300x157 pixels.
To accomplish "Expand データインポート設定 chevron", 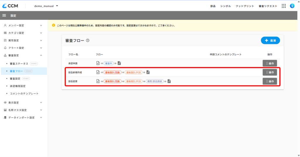I will point(41,118).
